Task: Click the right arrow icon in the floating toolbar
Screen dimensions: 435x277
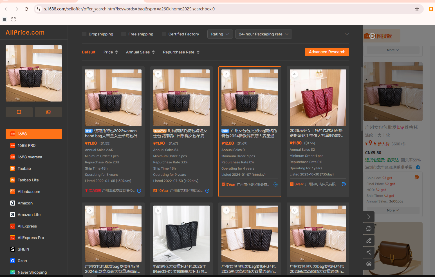Action: point(369,217)
